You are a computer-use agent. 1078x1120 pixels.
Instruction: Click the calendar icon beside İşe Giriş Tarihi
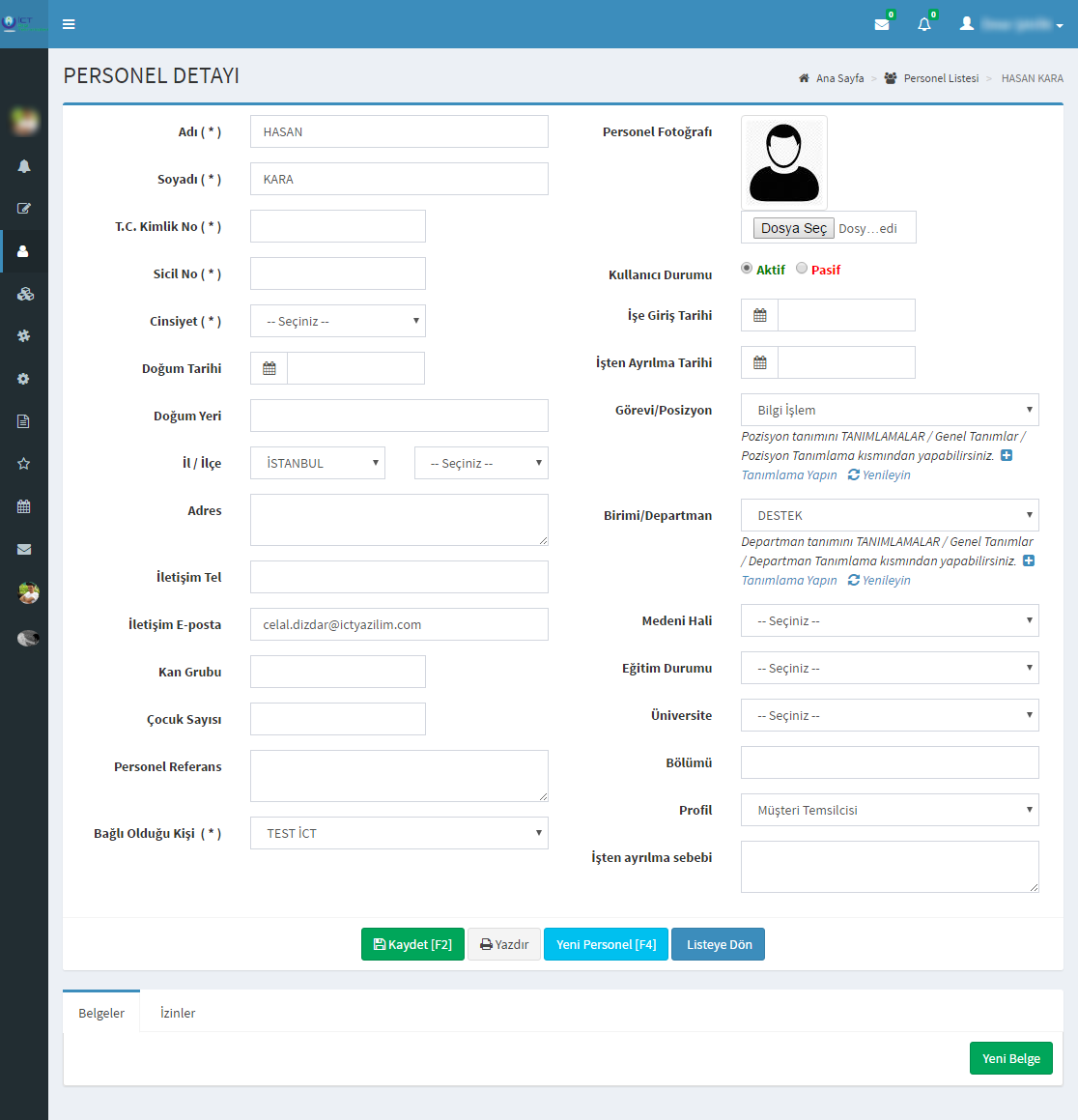tap(760, 315)
